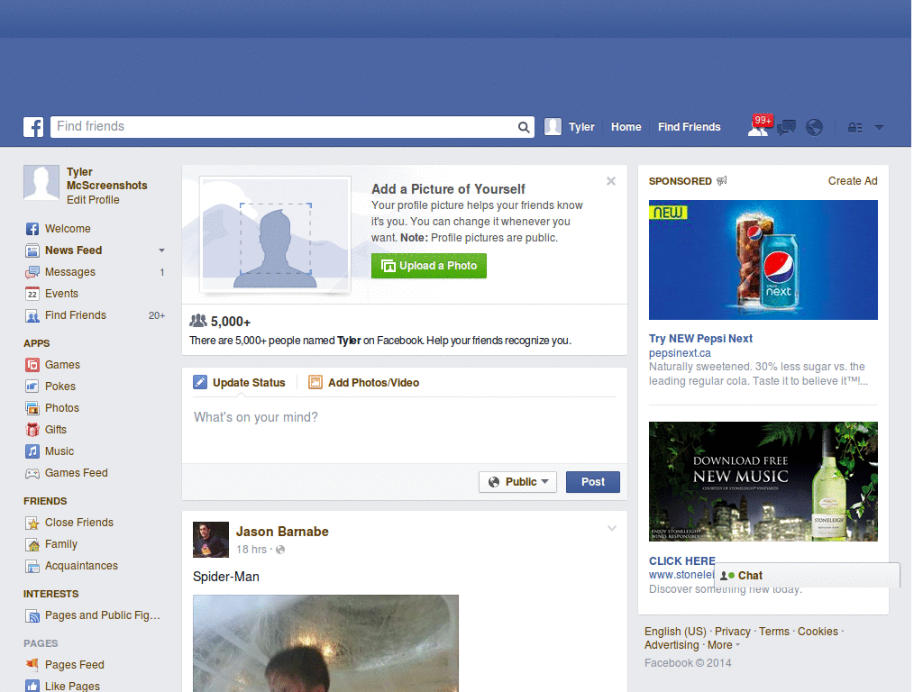Click the 18 hrs post timestamp

pyautogui.click(x=251, y=550)
